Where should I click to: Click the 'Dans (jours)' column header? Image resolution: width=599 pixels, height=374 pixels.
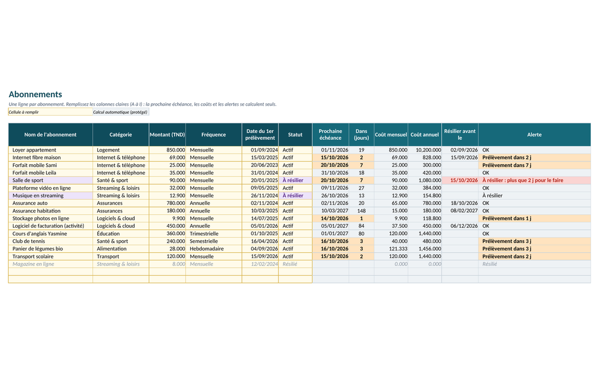coord(361,135)
